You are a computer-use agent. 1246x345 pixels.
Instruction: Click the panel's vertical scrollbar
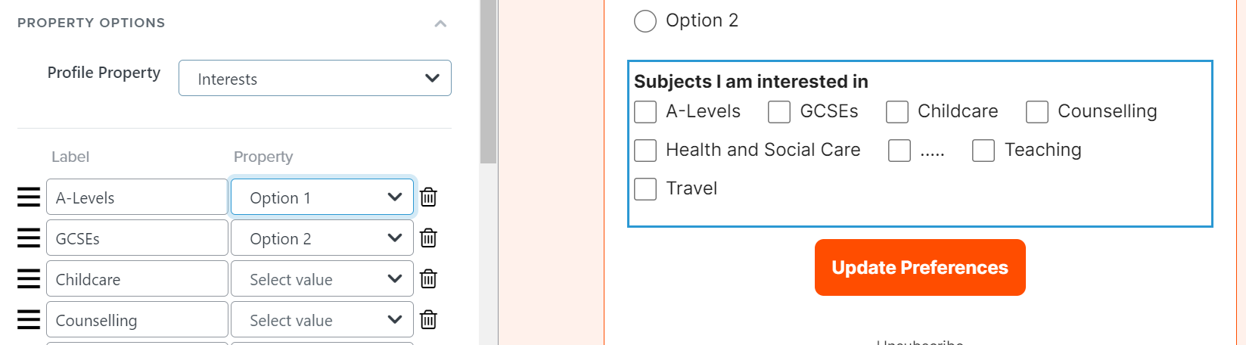pyautogui.click(x=488, y=82)
